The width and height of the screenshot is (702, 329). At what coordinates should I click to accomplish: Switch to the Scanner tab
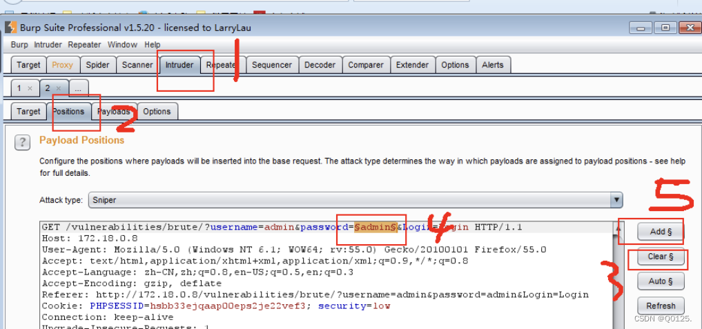tap(137, 65)
